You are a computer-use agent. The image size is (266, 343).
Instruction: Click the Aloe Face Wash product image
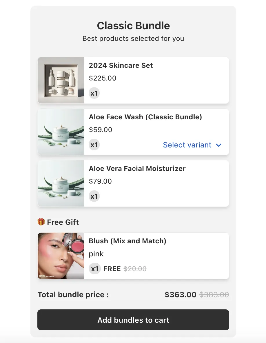61,132
